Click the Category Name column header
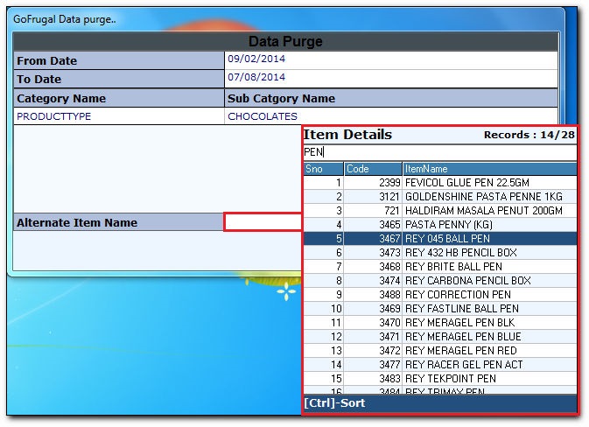Image resolution: width=589 pixels, height=427 pixels. 119,98
